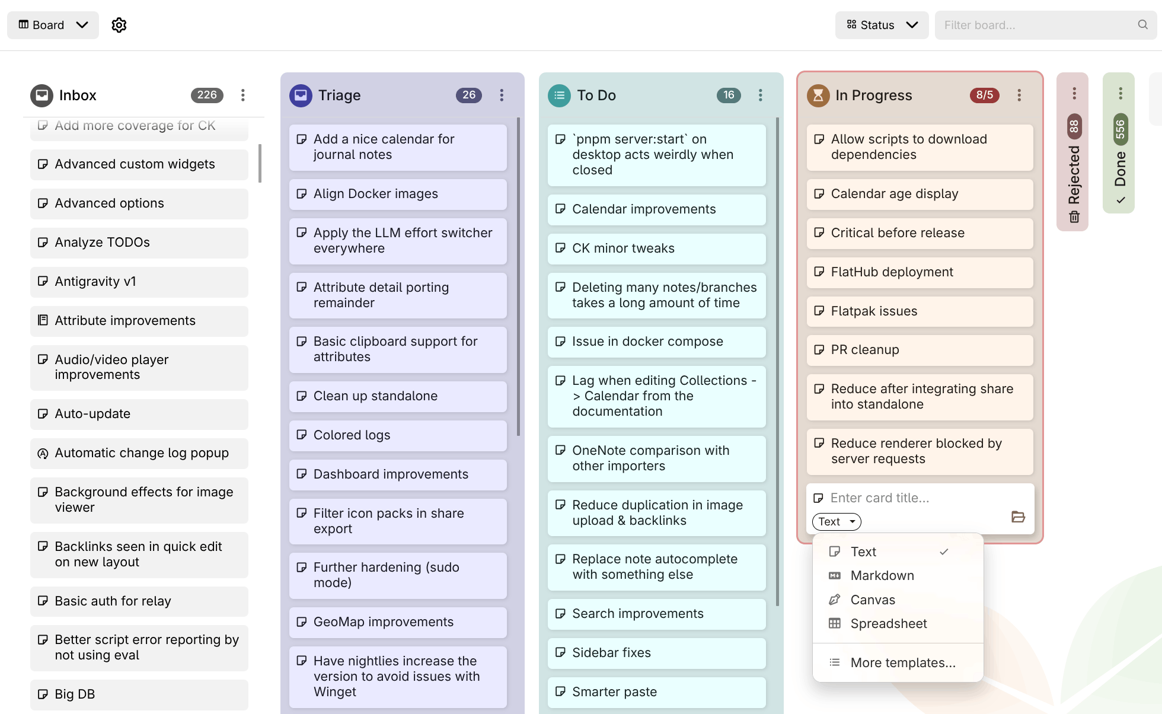Open board settings gear icon

(x=119, y=25)
